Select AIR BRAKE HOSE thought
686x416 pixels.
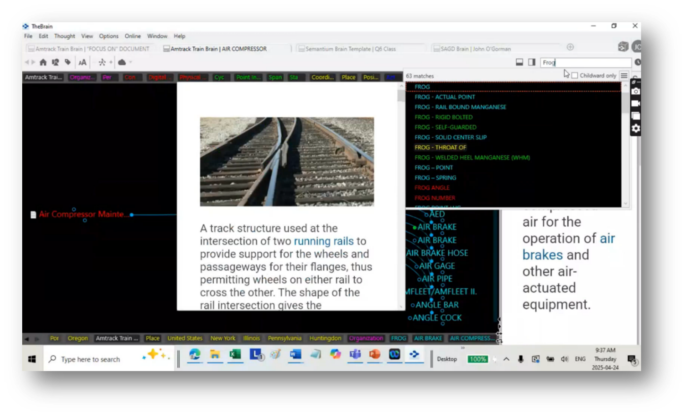[437, 253]
